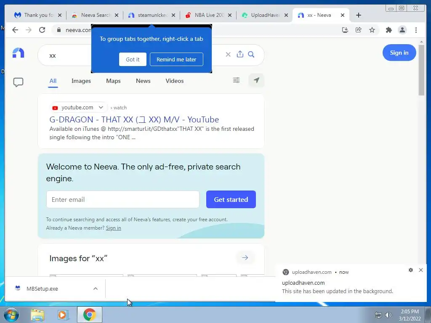
Task: Click the forward navigation arrow
Action: click(29, 30)
